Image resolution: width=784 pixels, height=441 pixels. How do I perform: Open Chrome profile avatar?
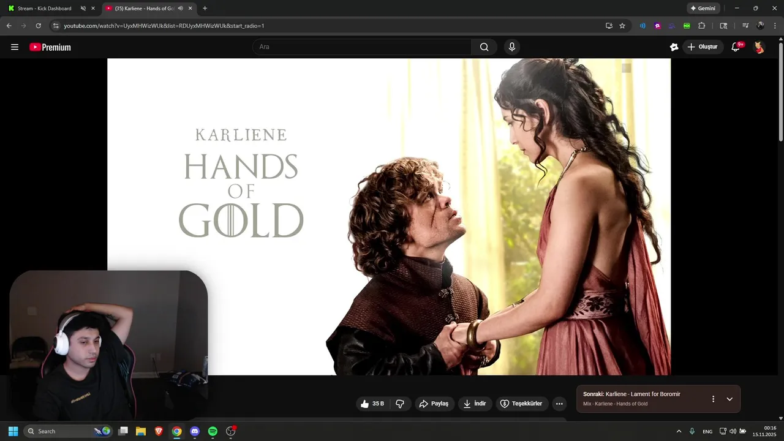760,26
